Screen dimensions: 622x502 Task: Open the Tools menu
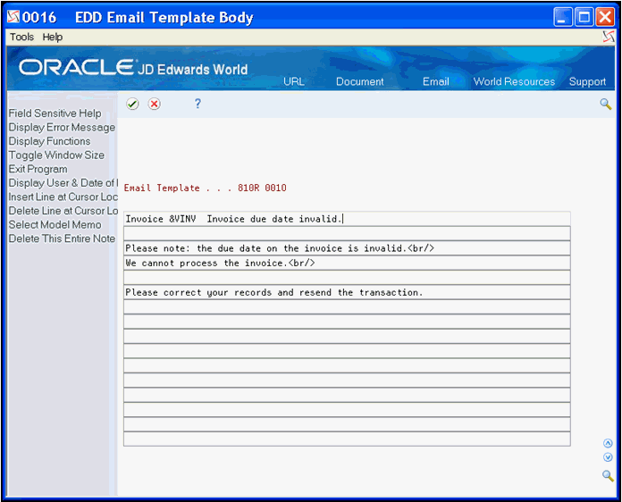point(21,37)
